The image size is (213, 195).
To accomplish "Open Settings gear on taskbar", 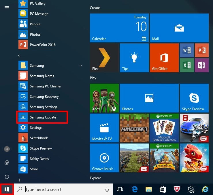I will click(x=191, y=189).
